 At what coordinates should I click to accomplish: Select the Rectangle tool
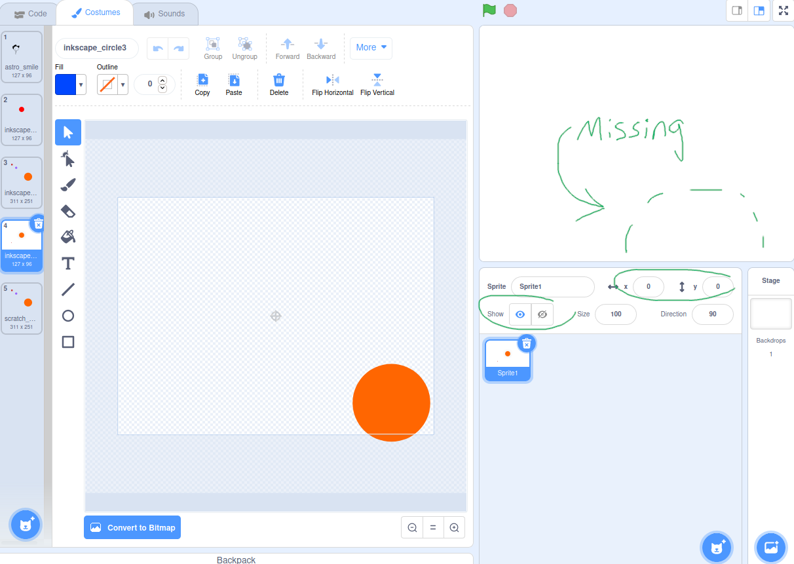click(67, 341)
